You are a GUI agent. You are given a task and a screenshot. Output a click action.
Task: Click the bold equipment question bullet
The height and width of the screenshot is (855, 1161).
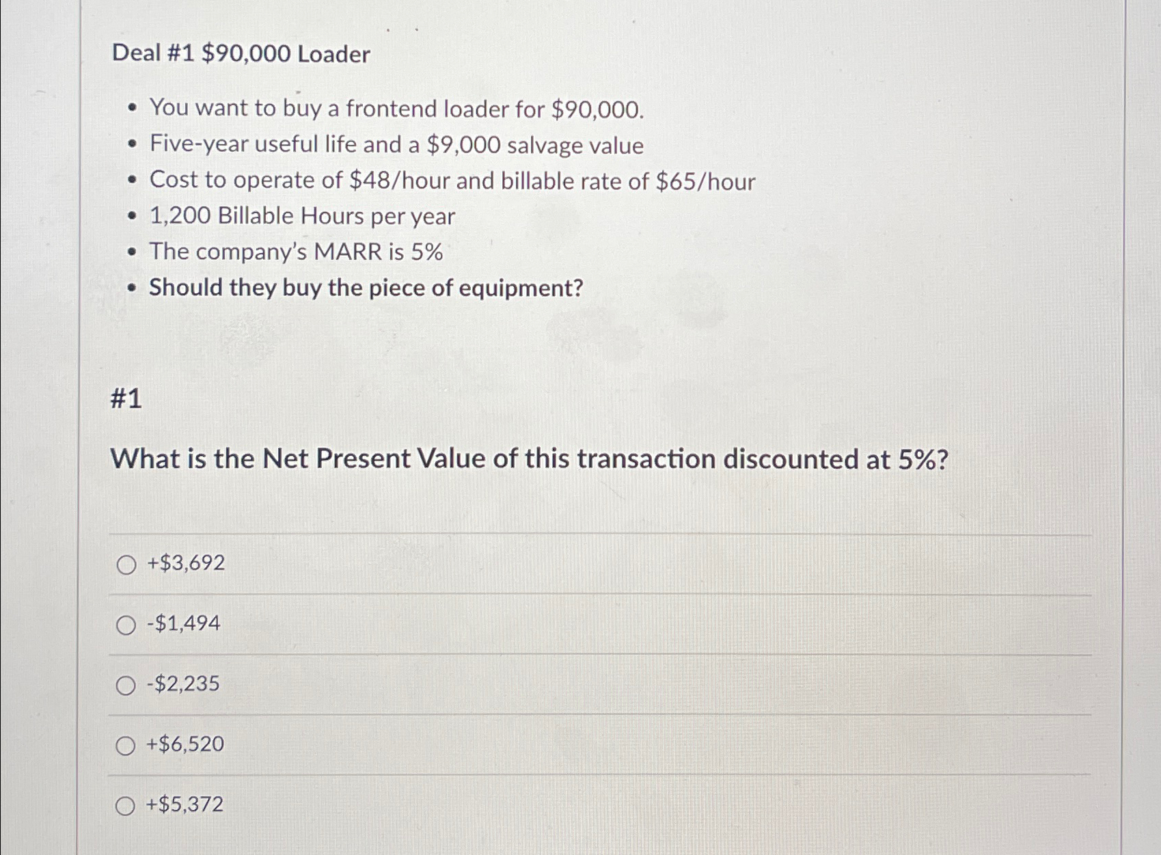pyautogui.click(x=364, y=287)
